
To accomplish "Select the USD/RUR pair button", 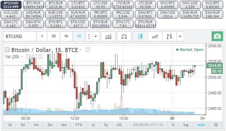I will point(33,14).
